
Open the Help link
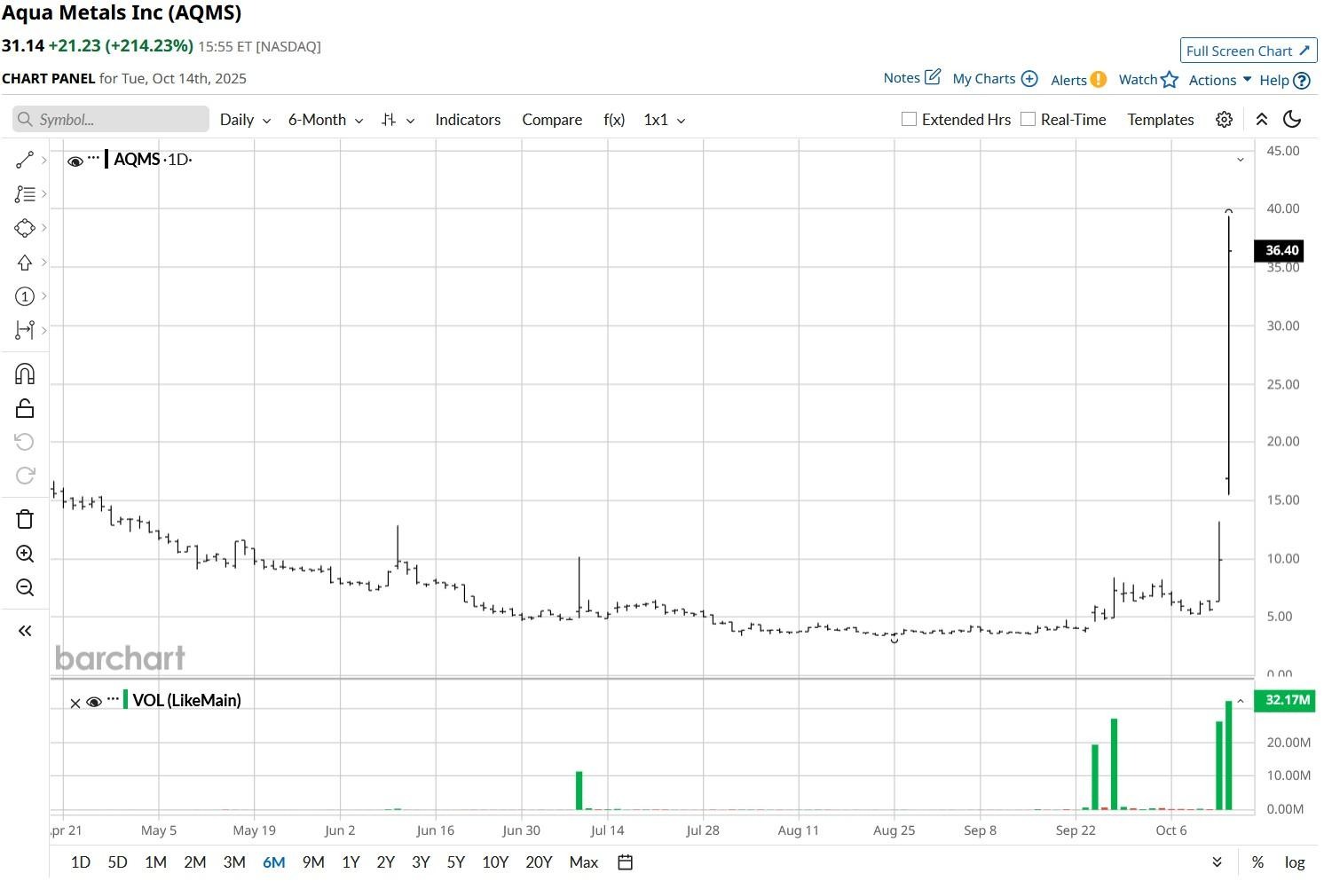click(1284, 80)
